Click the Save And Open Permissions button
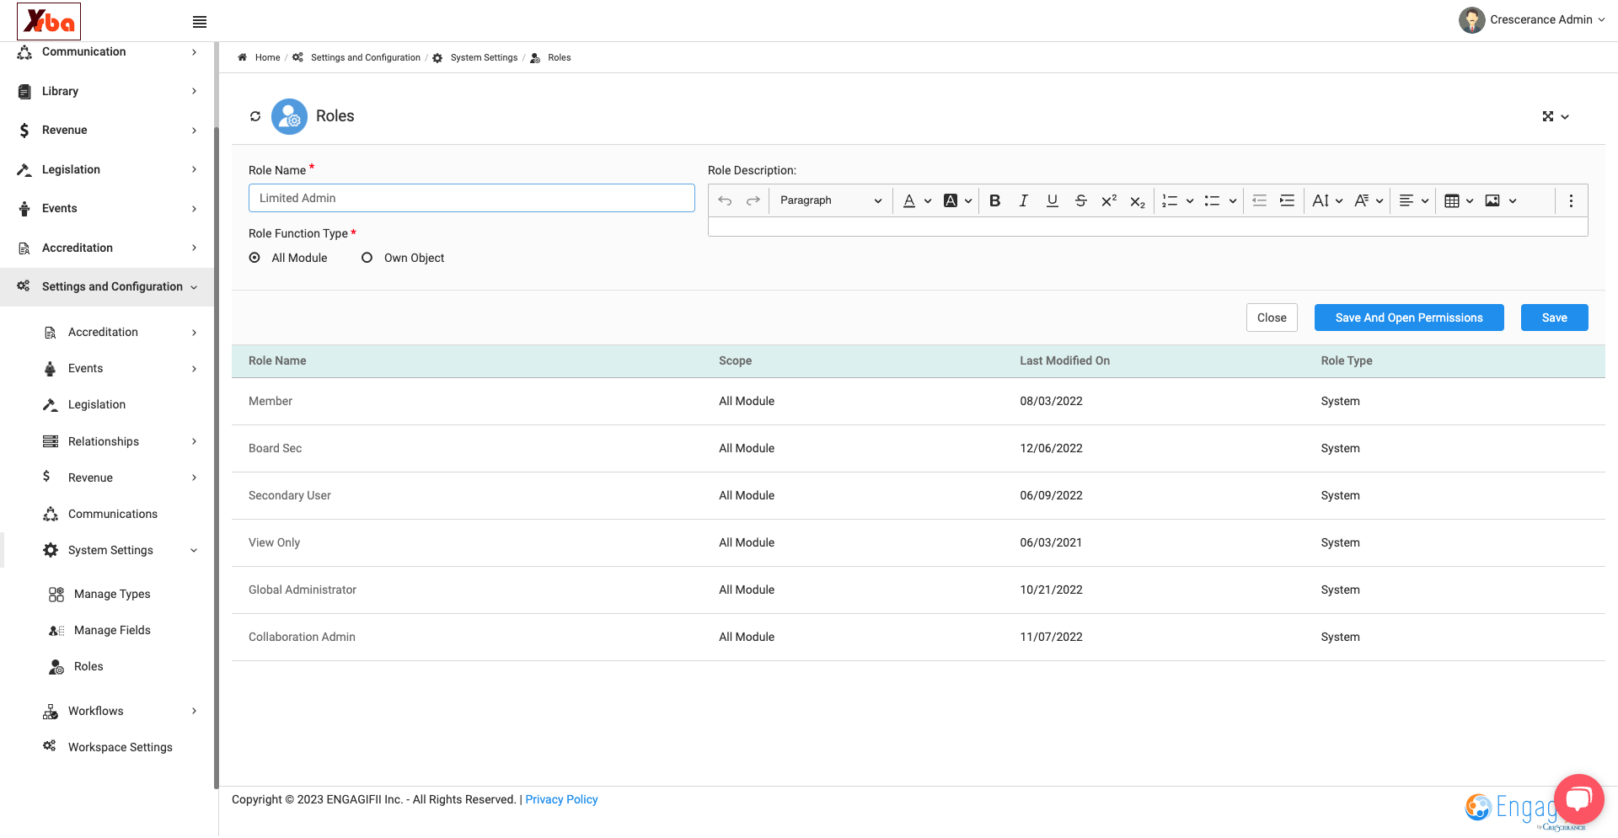The width and height of the screenshot is (1618, 838). click(x=1409, y=318)
